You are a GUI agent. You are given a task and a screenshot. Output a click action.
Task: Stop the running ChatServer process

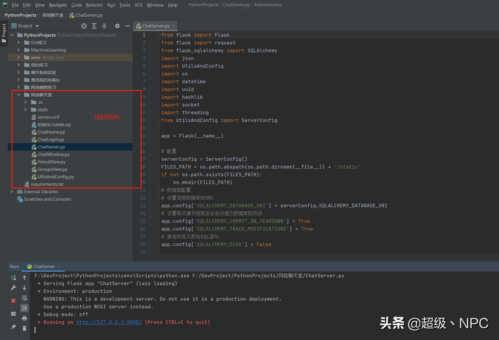point(13,300)
